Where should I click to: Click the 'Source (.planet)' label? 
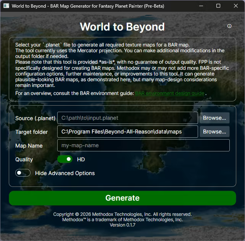35,118
